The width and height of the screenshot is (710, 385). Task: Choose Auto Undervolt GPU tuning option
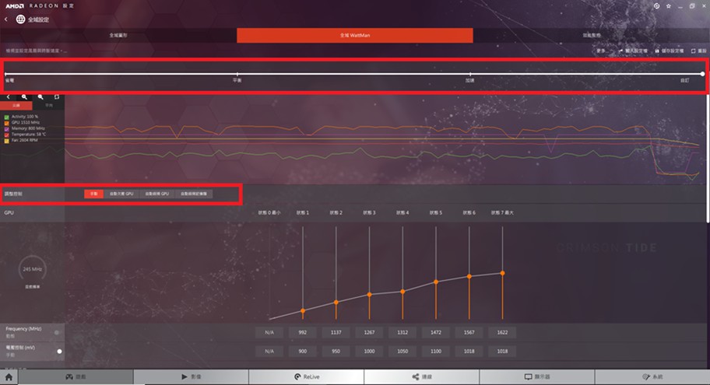pyautogui.click(x=121, y=194)
